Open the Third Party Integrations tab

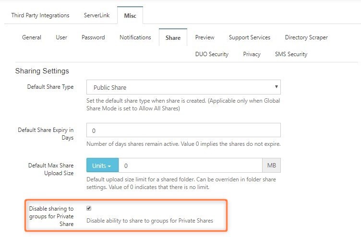click(40, 15)
